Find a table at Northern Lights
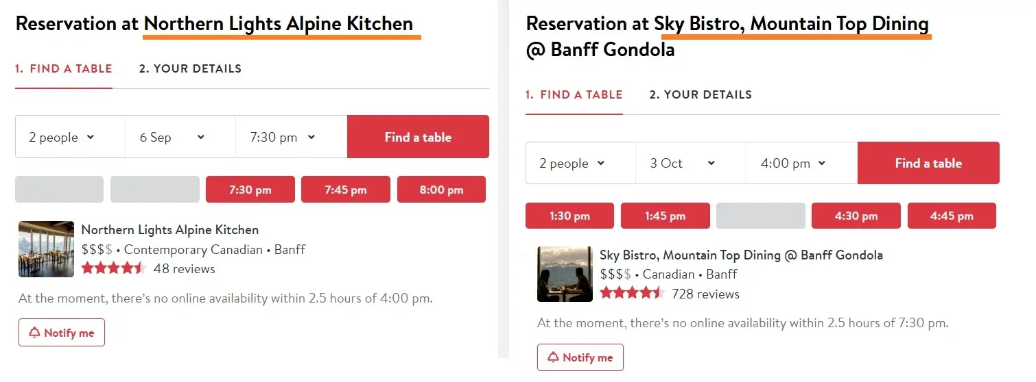The height and width of the screenshot is (382, 1036). pos(418,137)
